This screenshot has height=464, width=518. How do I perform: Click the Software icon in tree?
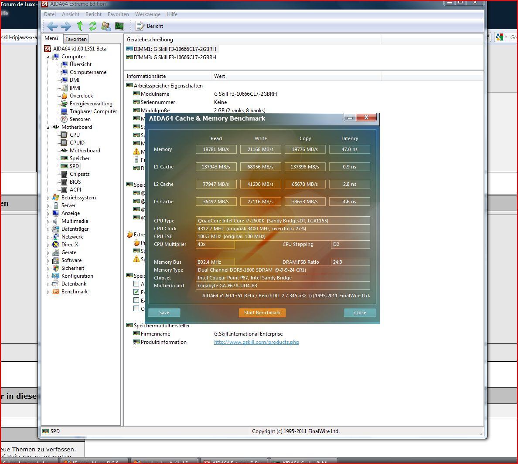[56, 261]
